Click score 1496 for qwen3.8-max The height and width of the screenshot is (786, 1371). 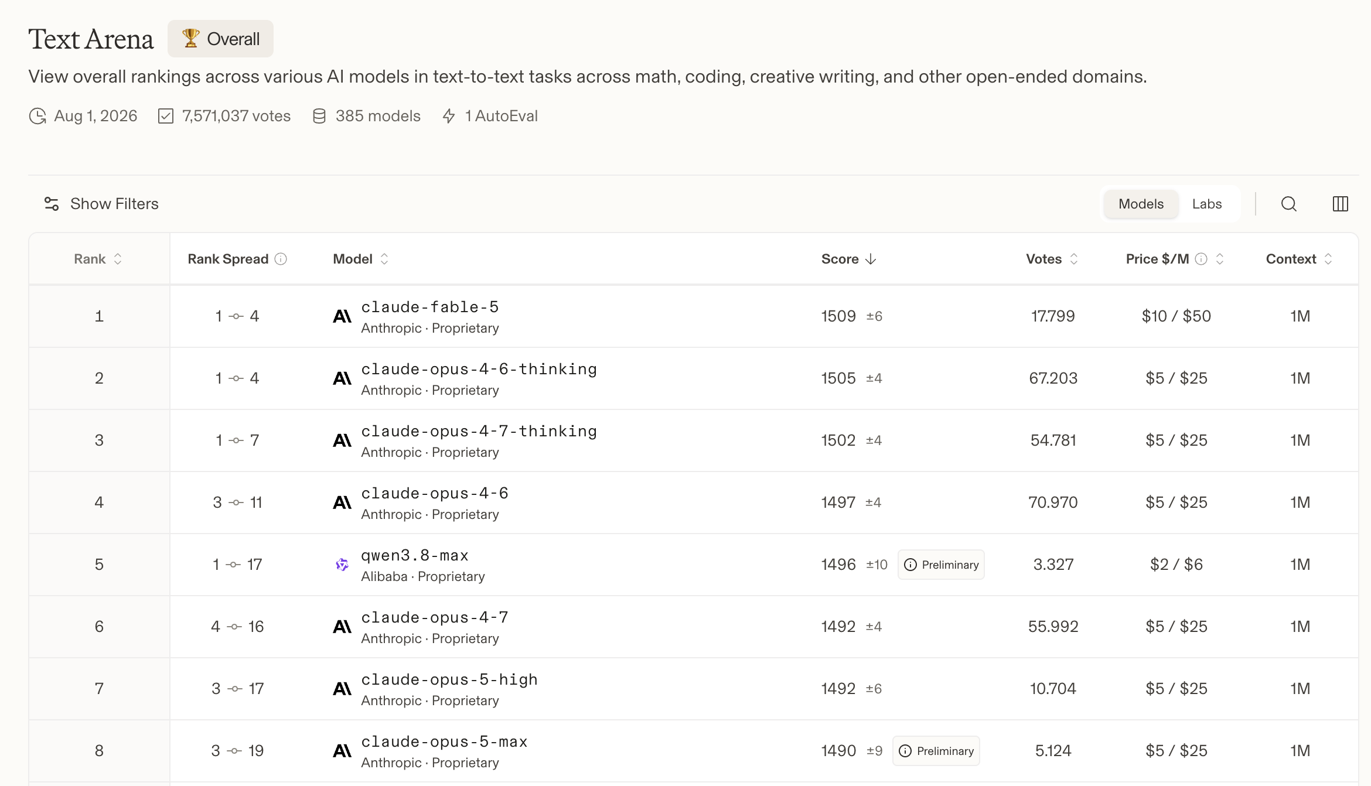tap(838, 565)
